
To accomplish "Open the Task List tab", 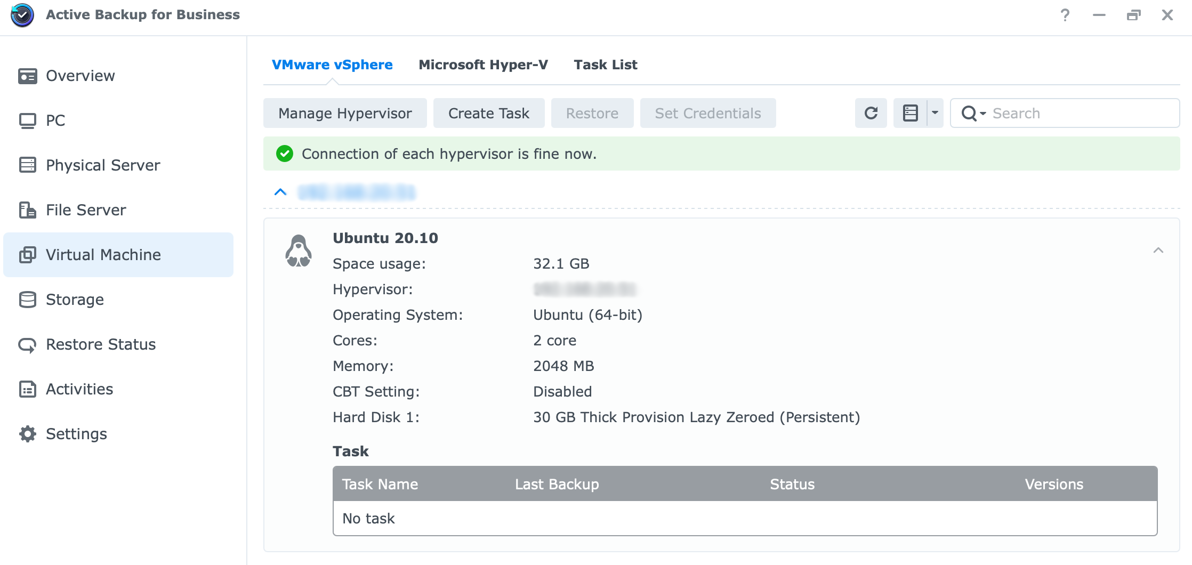I will (606, 65).
